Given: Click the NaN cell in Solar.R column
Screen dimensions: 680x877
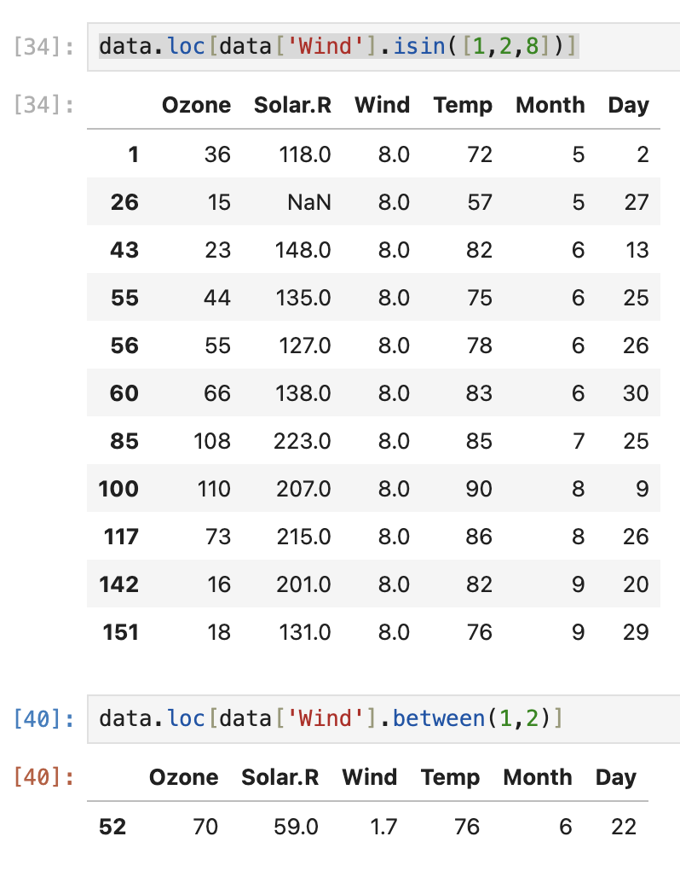Looking at the screenshot, I should coord(309,202).
